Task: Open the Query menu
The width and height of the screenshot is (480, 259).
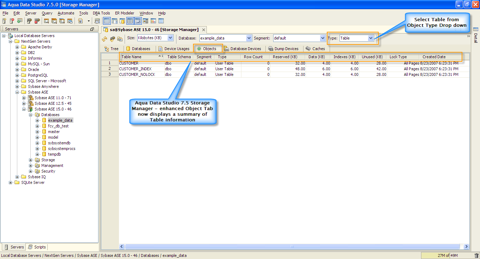Action: coord(47,13)
